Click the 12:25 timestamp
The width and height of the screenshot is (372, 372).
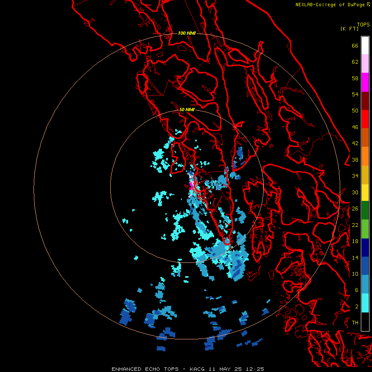click(x=255, y=369)
